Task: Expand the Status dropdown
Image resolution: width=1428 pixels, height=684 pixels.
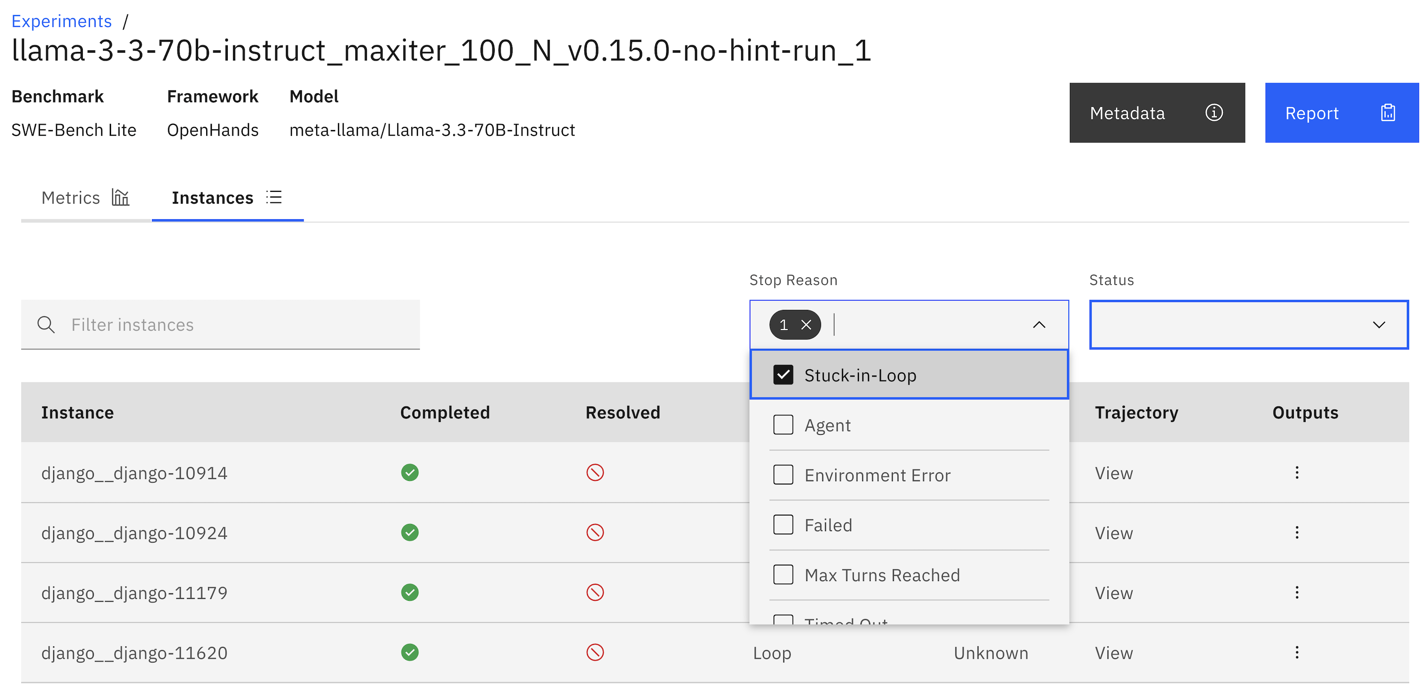Action: [1378, 325]
